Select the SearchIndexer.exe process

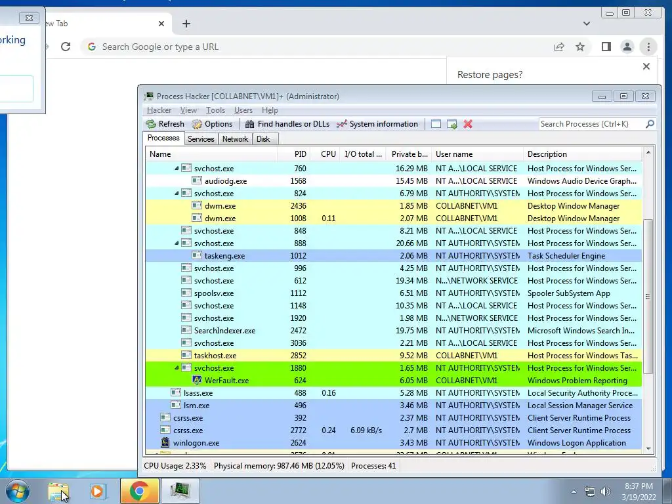[394, 331]
